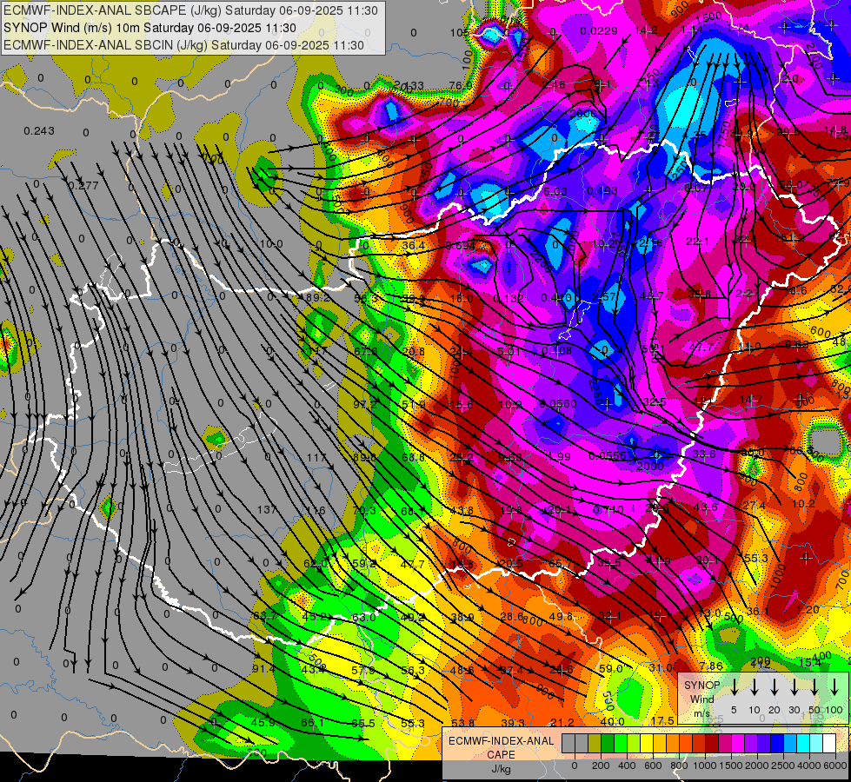Click the '22.1' value on the map
This screenshot has height=782, width=851.
pyautogui.click(x=697, y=241)
